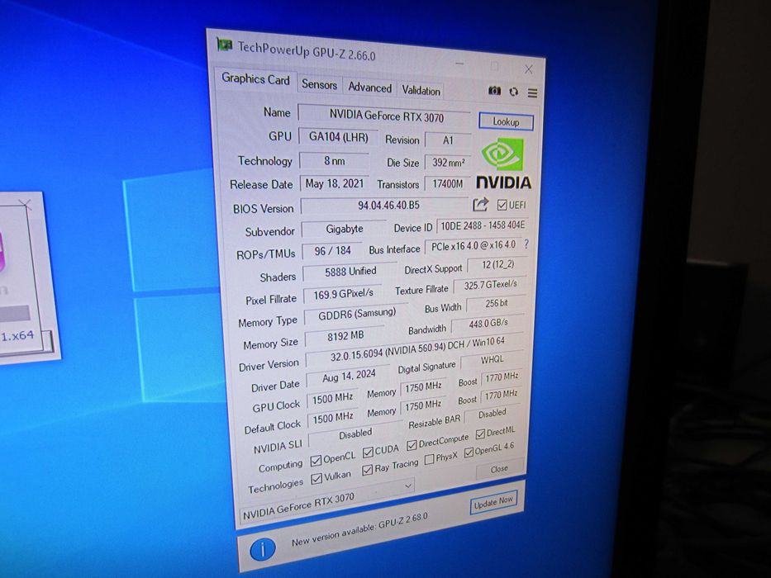Click the Driver Version field

(x=414, y=348)
